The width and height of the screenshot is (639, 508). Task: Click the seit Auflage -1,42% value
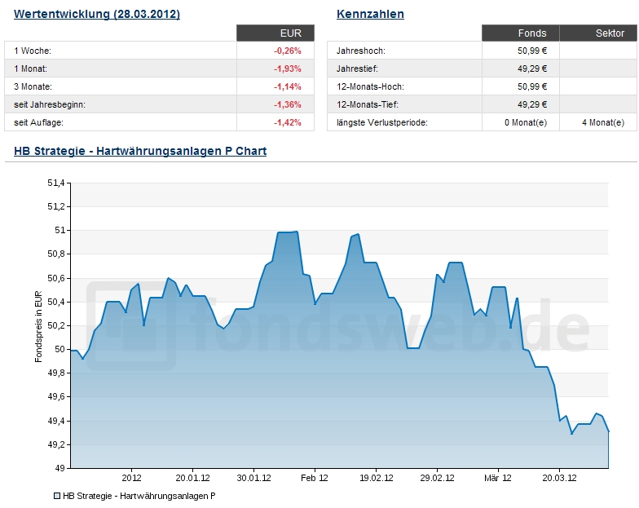click(x=287, y=122)
